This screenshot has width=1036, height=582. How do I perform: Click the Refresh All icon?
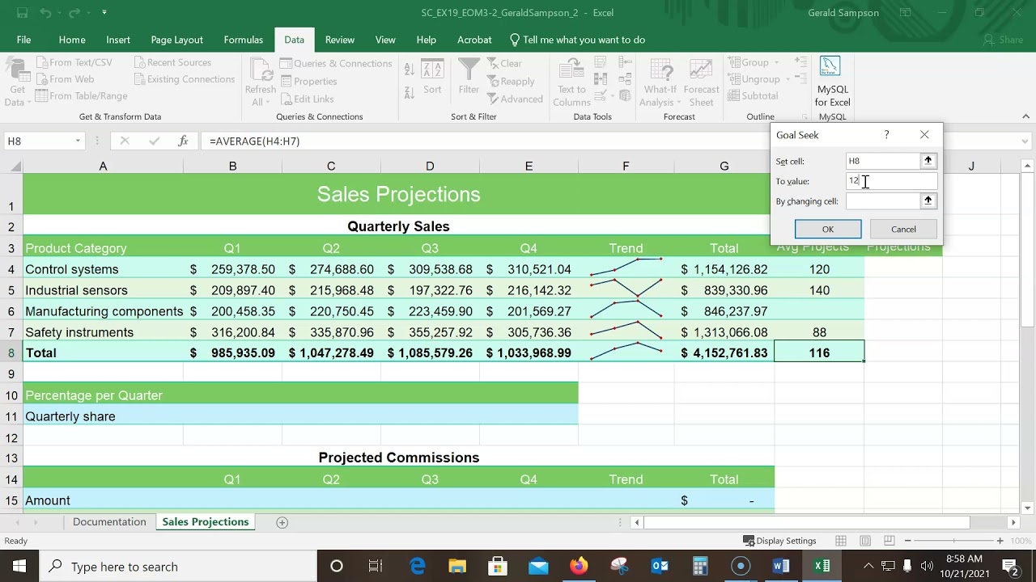[260, 69]
